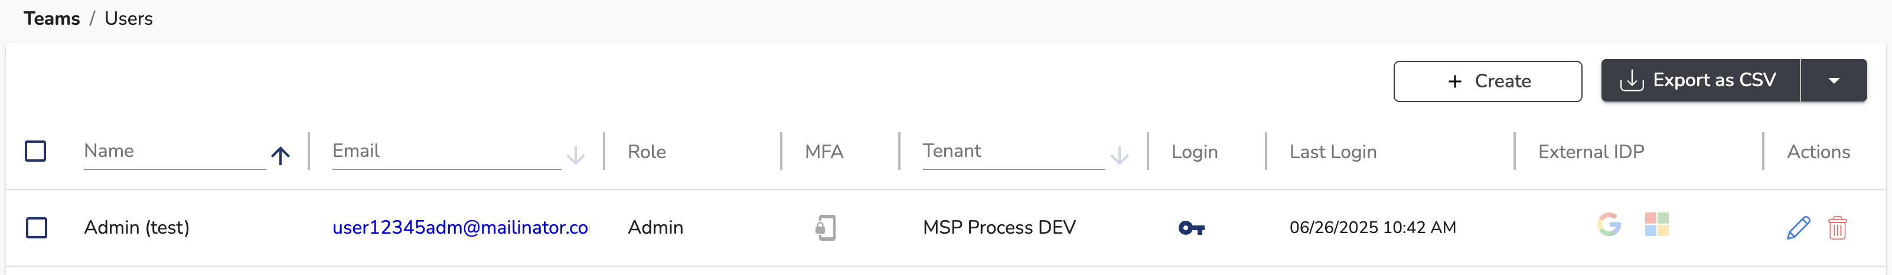Click the Tenant filter field
1892x275 pixels.
tap(1013, 151)
